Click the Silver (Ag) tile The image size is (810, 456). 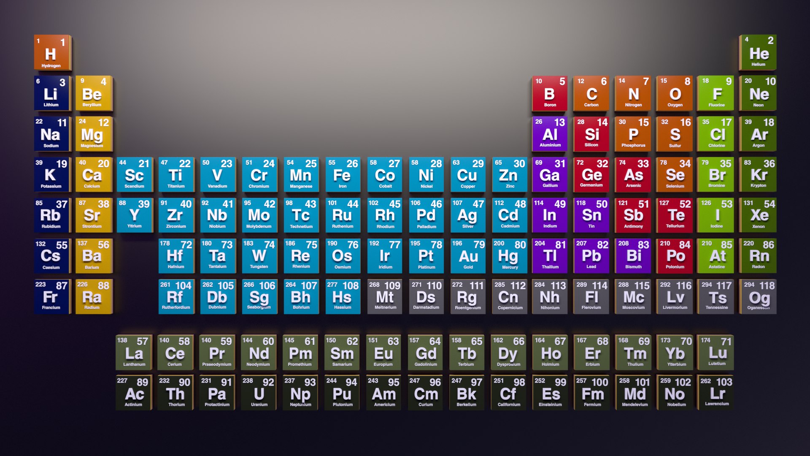(x=467, y=215)
